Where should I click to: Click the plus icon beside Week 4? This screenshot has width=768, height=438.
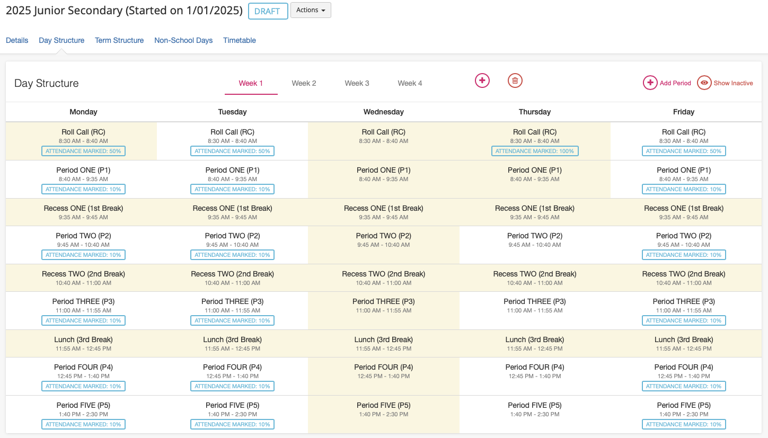pyautogui.click(x=482, y=81)
